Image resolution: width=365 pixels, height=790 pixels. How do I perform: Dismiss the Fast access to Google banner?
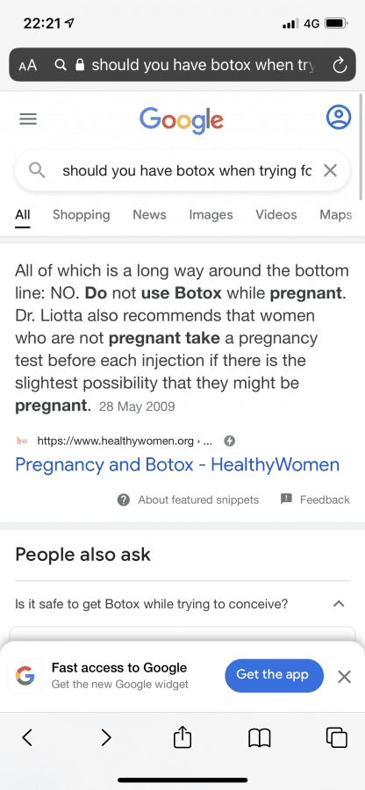[344, 677]
